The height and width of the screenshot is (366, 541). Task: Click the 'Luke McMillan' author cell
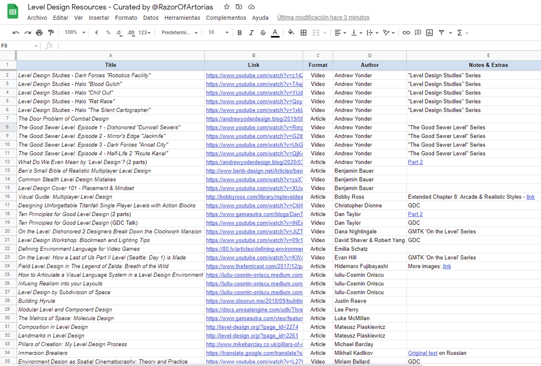tap(370, 318)
